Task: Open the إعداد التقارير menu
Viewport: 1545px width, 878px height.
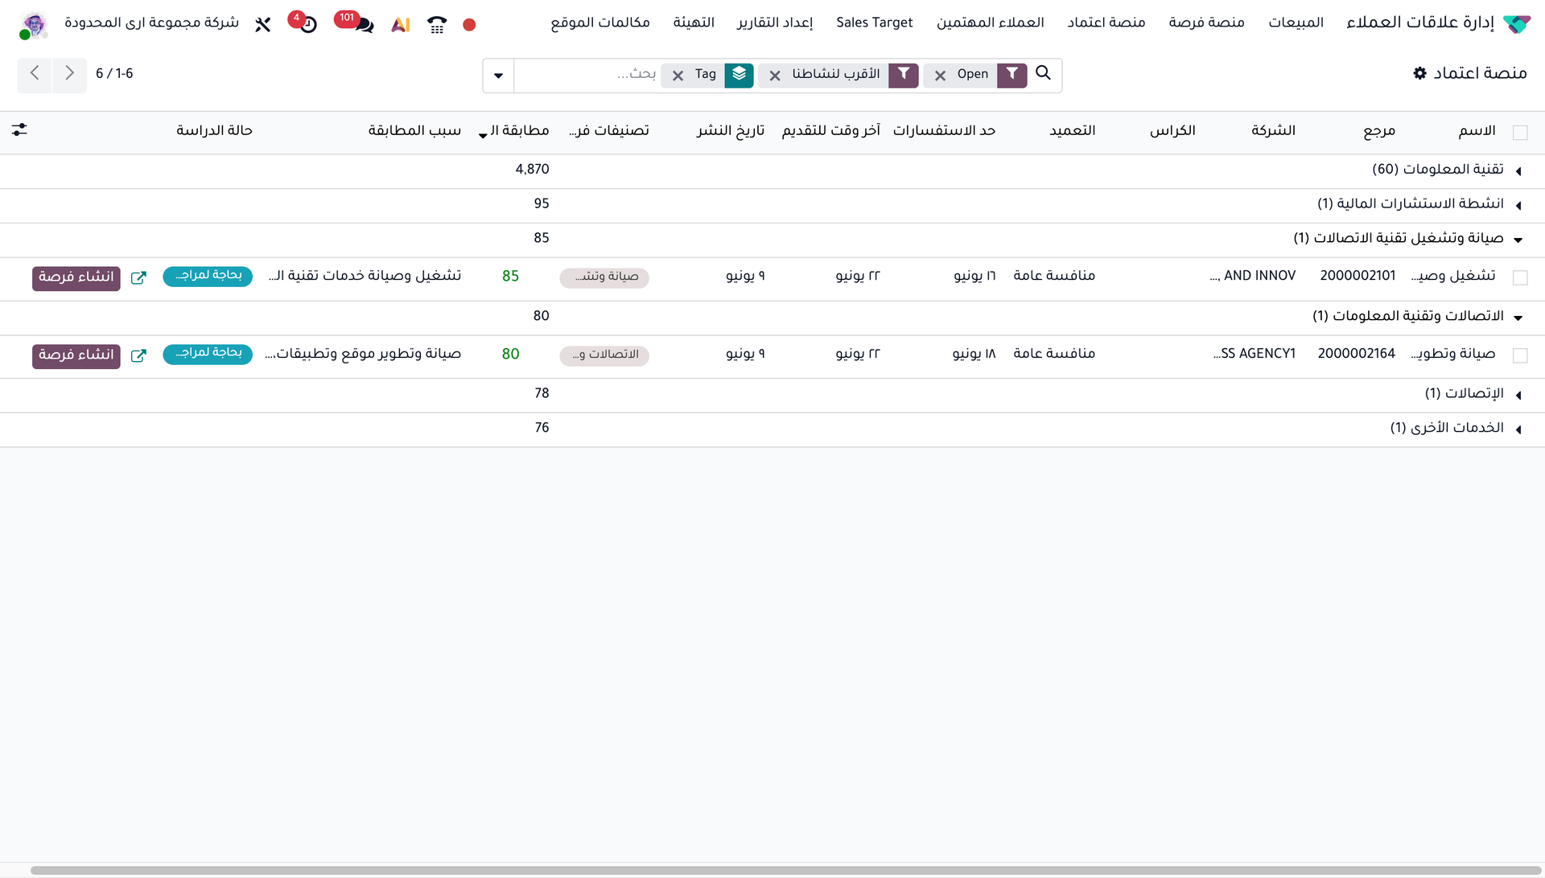Action: point(775,23)
